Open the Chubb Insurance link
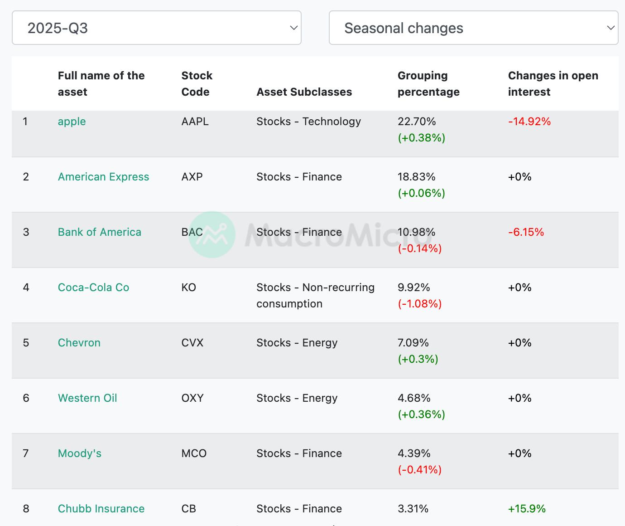 101,509
